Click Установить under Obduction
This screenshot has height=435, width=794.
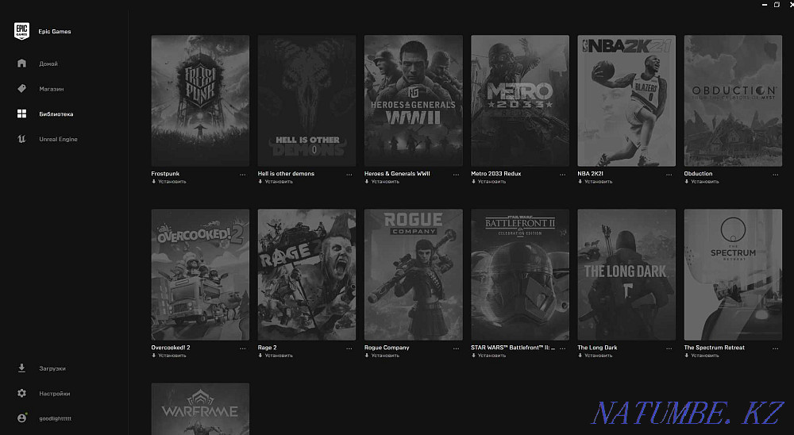click(x=705, y=181)
